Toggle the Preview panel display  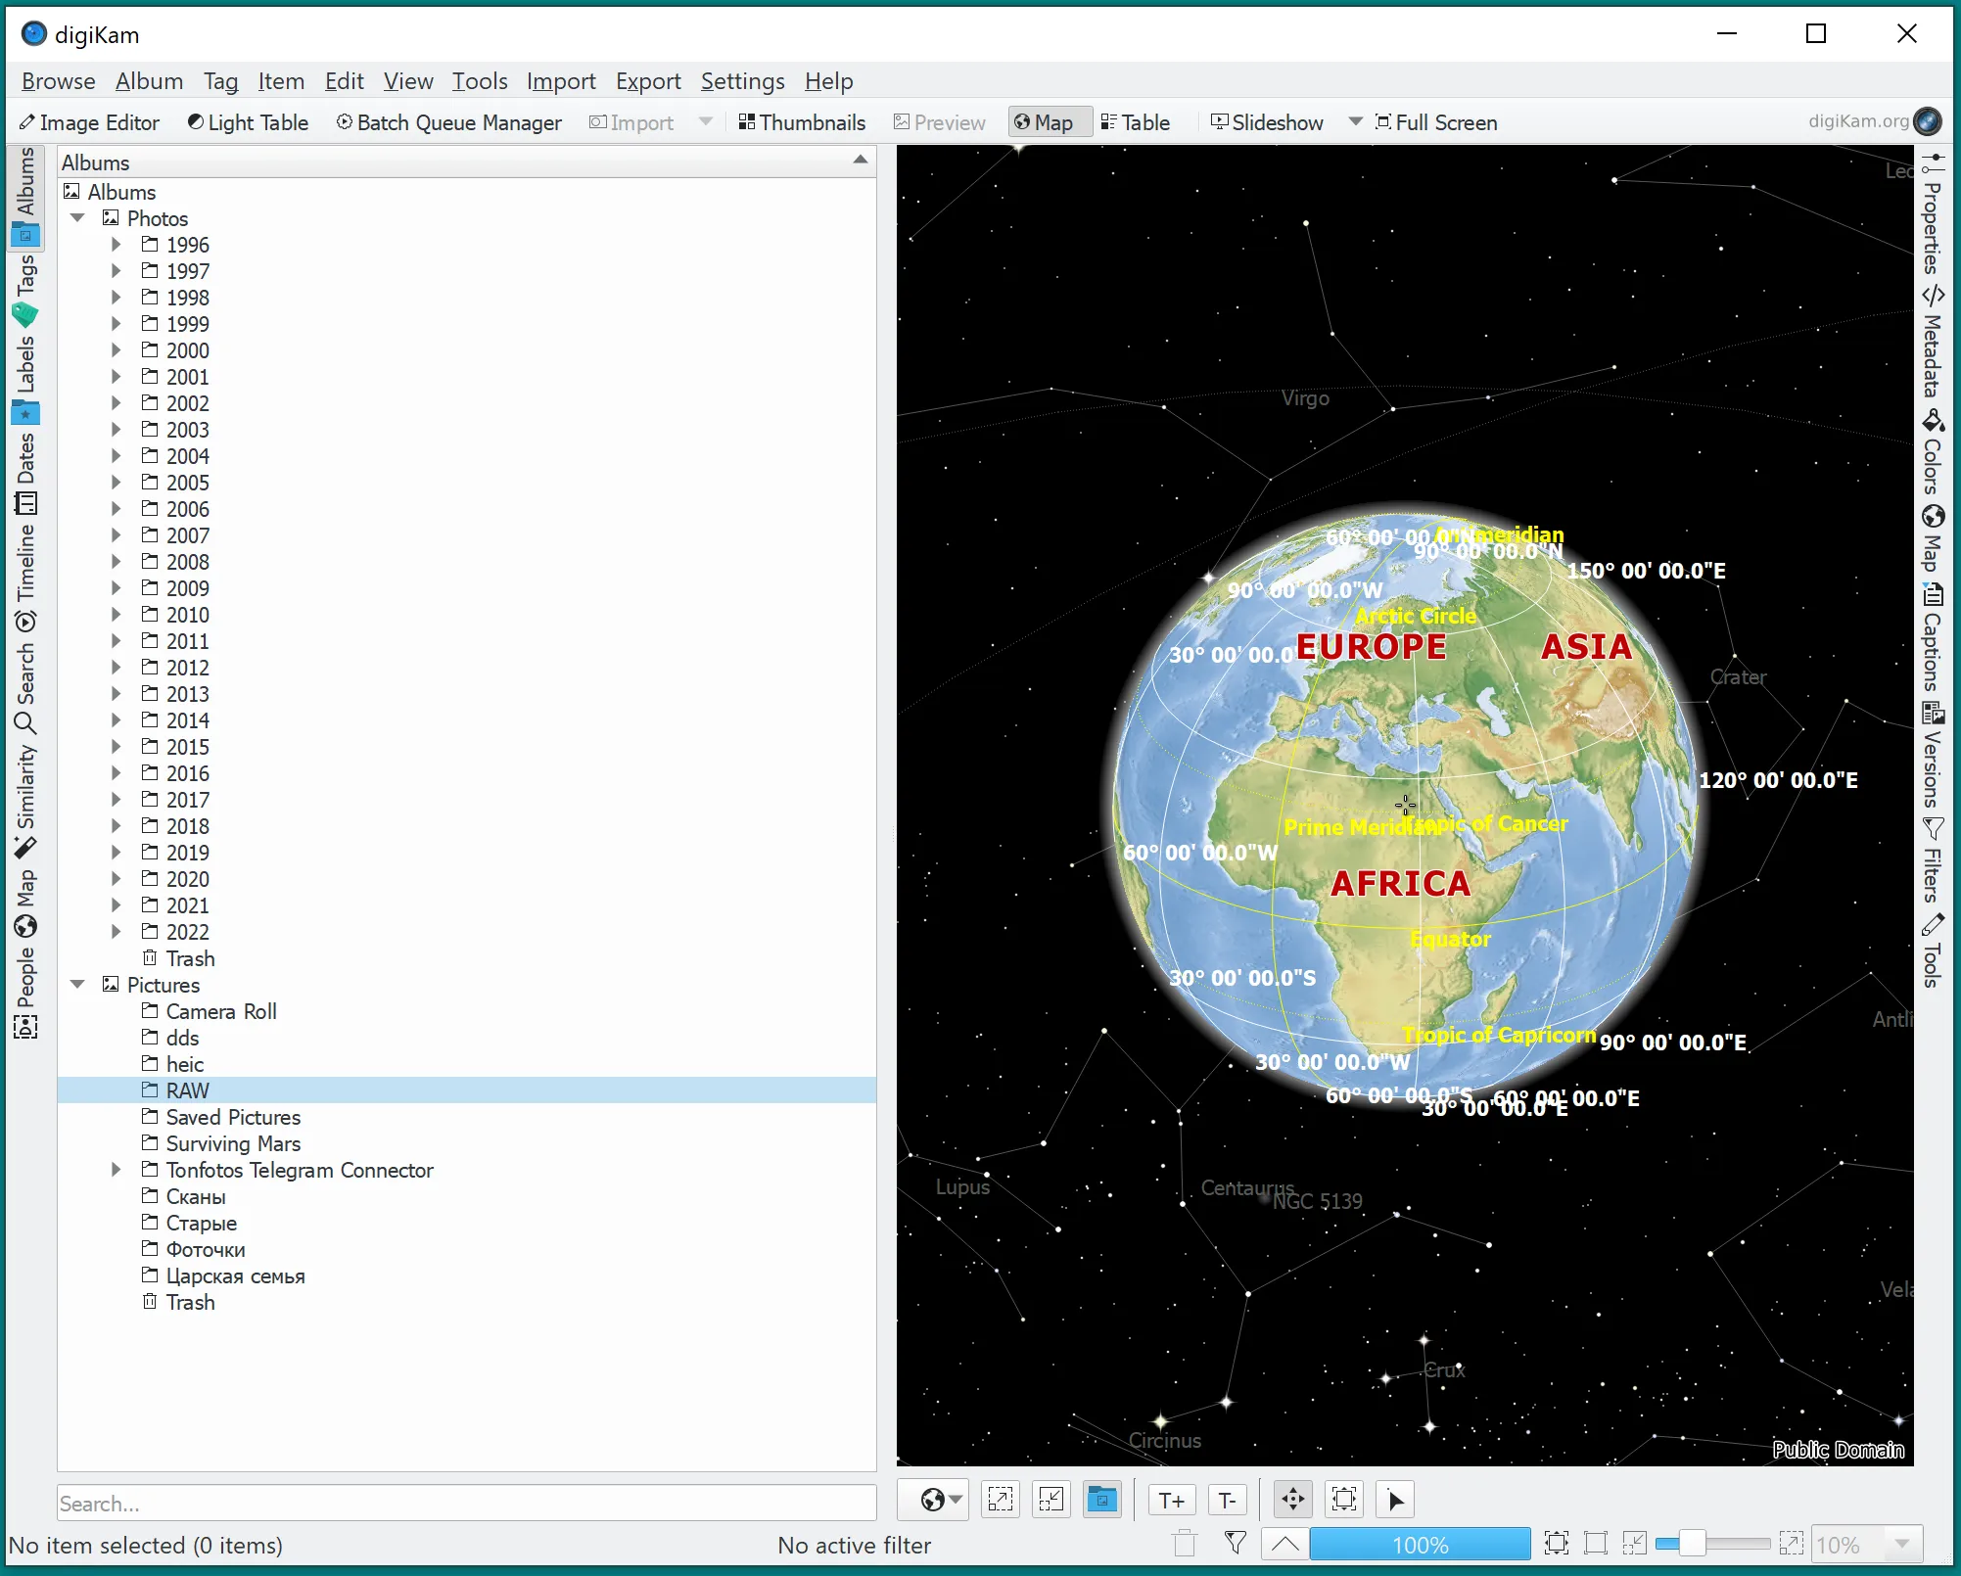pyautogui.click(x=948, y=120)
